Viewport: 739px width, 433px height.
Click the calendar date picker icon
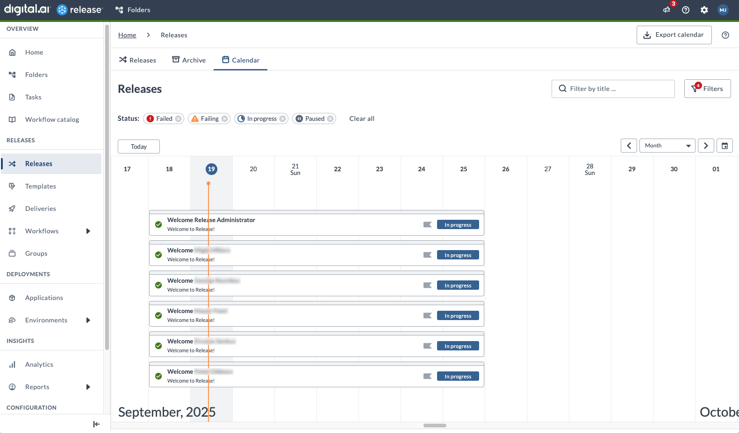(725, 146)
